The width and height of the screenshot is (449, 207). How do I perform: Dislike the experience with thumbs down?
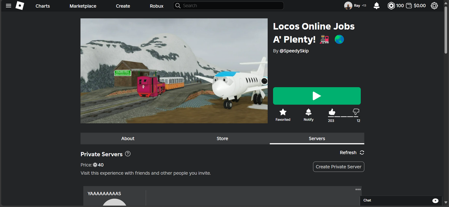[356, 112]
